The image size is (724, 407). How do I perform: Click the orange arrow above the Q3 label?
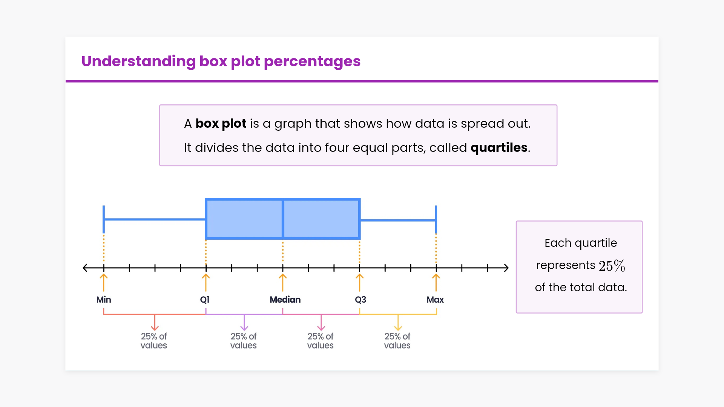360,282
